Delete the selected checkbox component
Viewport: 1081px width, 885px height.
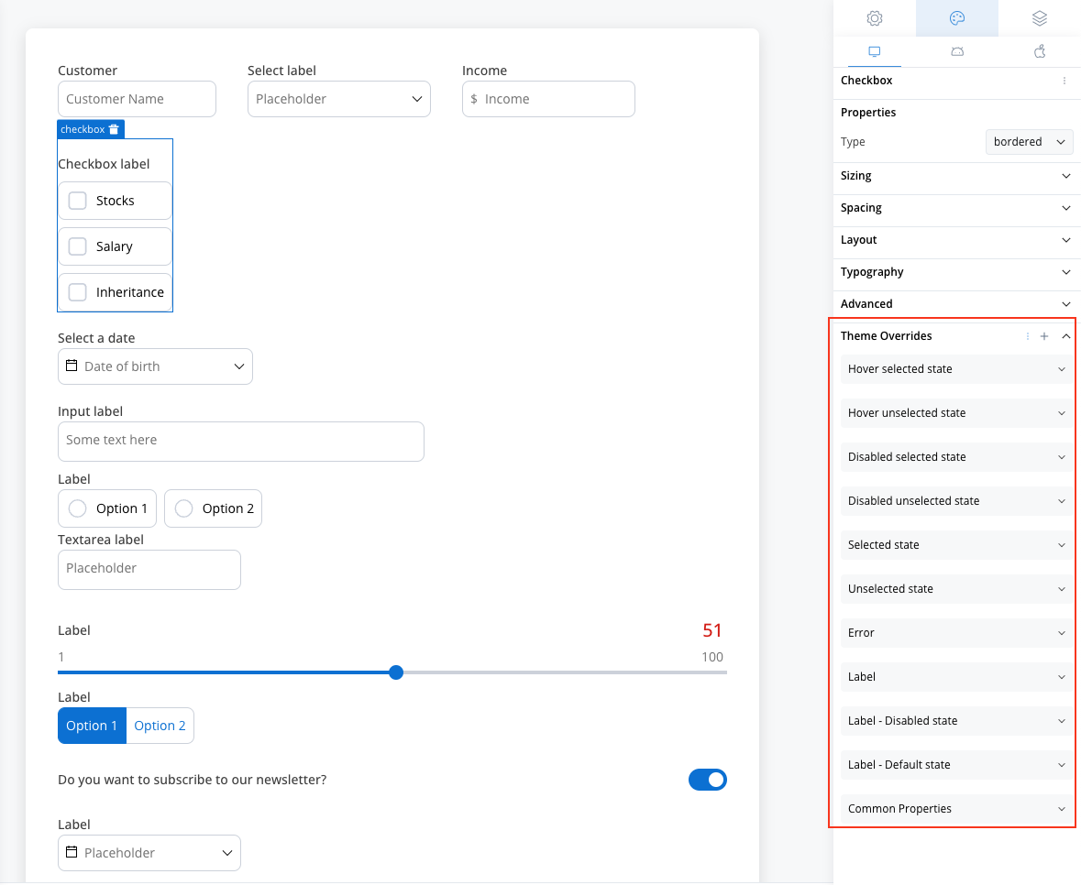click(114, 129)
